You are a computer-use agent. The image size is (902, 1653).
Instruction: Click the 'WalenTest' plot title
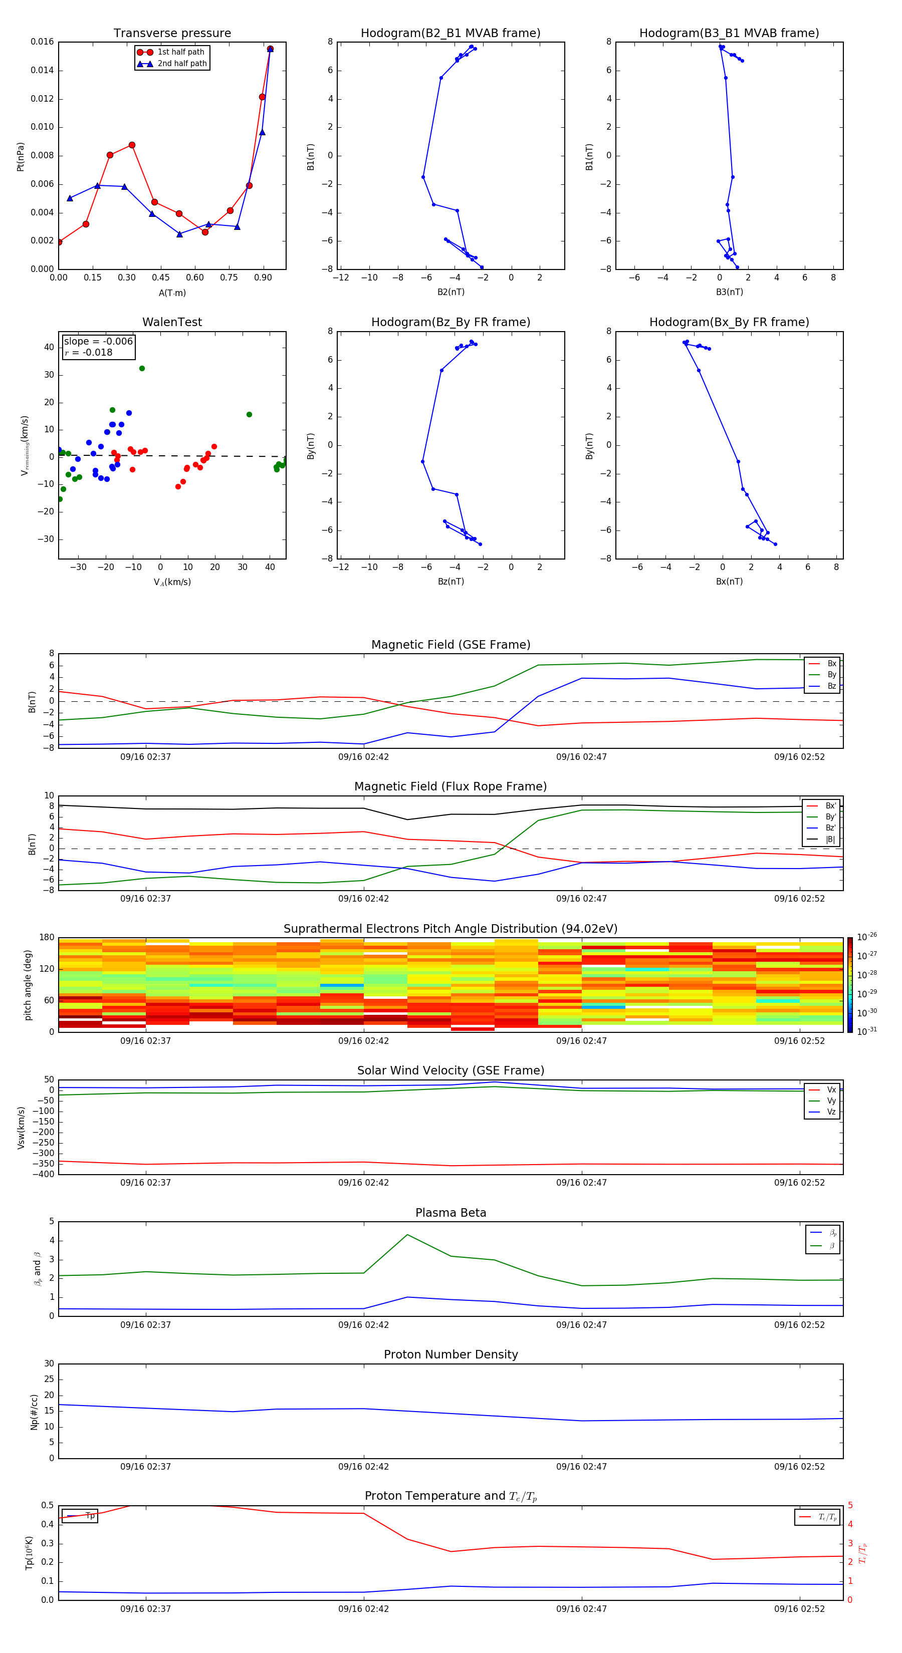tap(172, 322)
